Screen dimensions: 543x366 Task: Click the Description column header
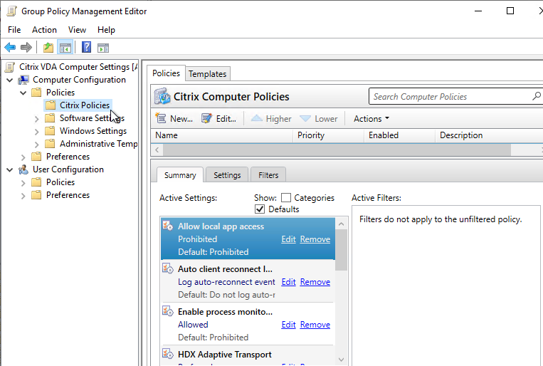click(489, 135)
